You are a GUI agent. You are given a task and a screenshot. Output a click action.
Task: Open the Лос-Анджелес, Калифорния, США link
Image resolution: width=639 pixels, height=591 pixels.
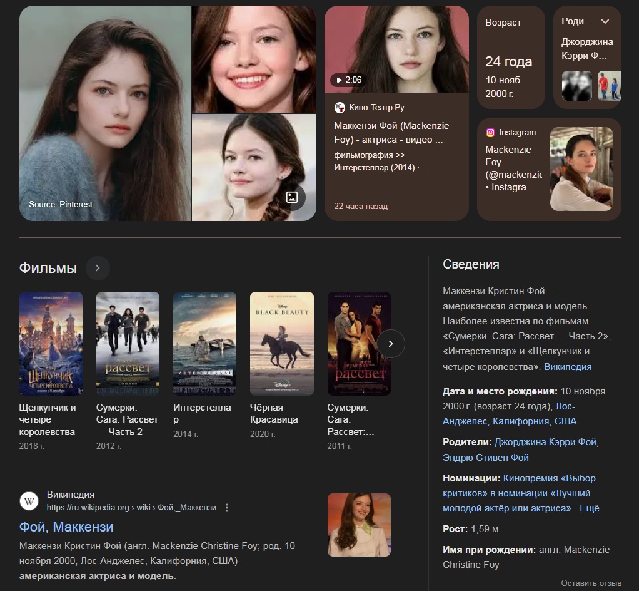coord(510,414)
